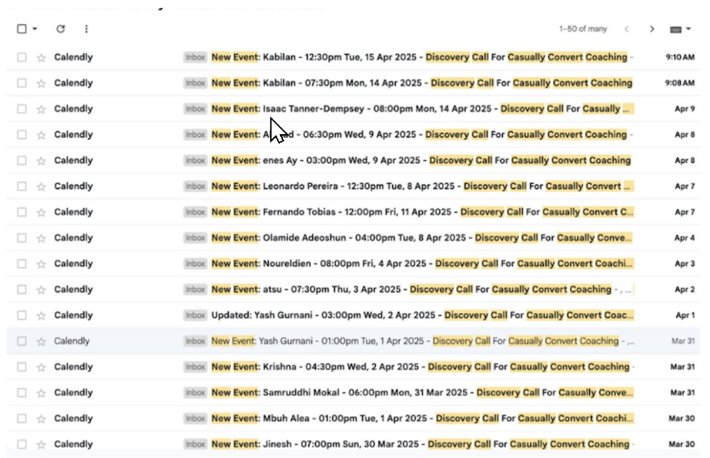
Task: Select checkbox for Samruddhi Mokal email
Action: pos(21,392)
